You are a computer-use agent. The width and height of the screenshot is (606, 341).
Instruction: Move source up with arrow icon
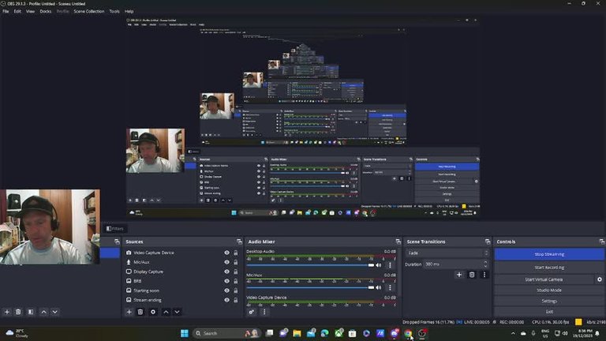click(166, 312)
